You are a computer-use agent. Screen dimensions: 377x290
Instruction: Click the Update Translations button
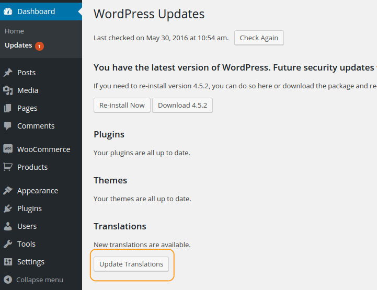pos(131,264)
